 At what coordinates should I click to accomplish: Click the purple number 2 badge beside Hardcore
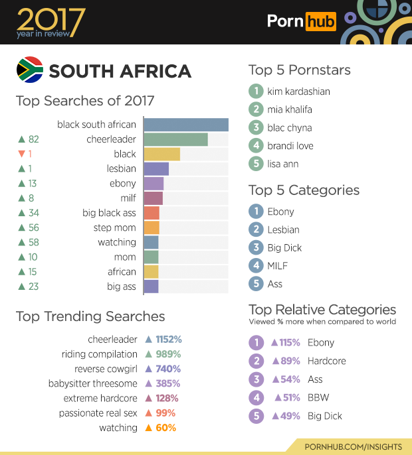click(256, 361)
